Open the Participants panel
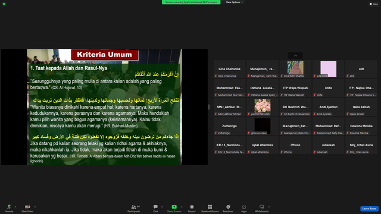The width and height of the screenshot is (381, 214). point(134,208)
